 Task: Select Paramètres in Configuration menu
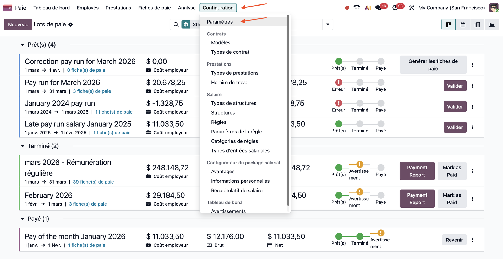(220, 22)
